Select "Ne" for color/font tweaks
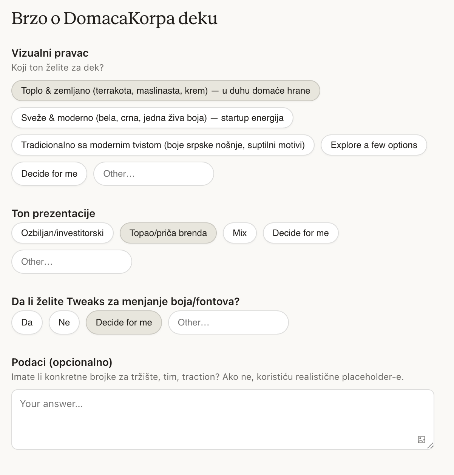The height and width of the screenshot is (475, 454). 64,322
